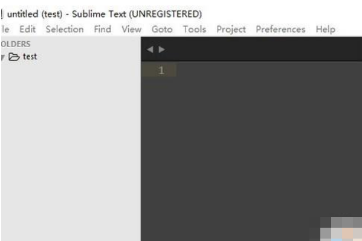Open the Help menu
Screen dimensions: 362x241
coord(326,30)
